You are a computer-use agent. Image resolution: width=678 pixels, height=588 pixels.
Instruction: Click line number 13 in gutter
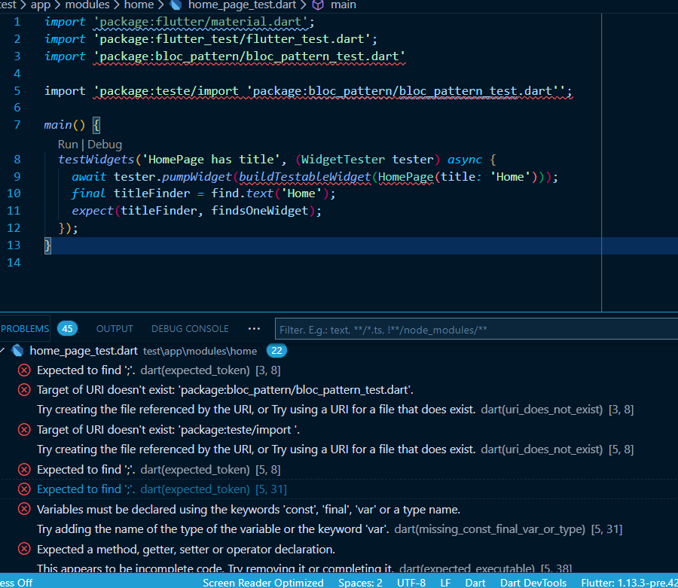pyautogui.click(x=14, y=245)
